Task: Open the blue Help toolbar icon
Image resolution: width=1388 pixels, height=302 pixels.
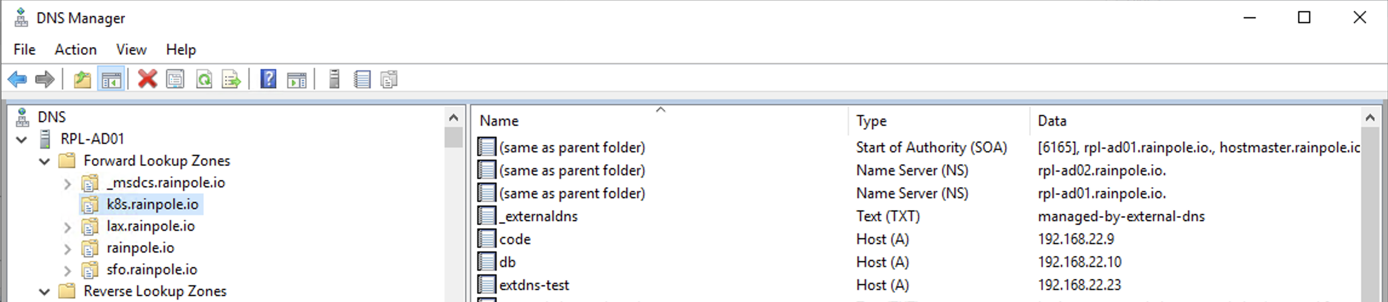Action: tap(268, 79)
